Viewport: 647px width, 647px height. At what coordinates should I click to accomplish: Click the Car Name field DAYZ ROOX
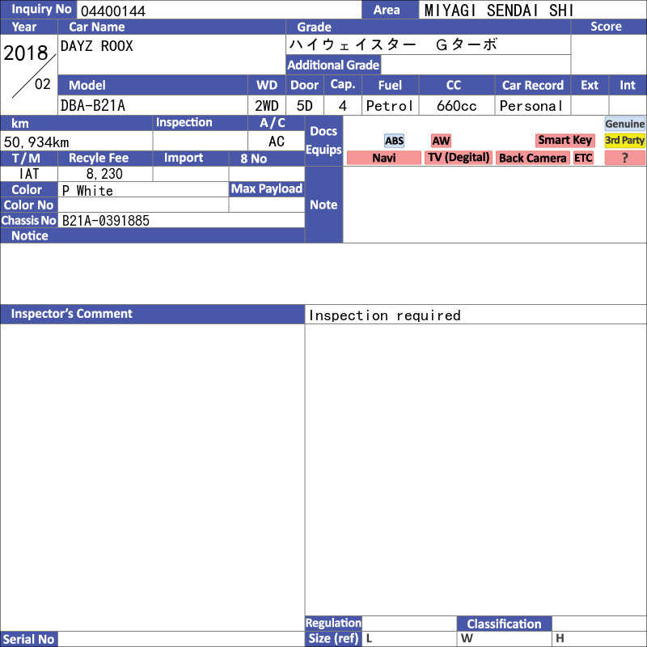(97, 46)
